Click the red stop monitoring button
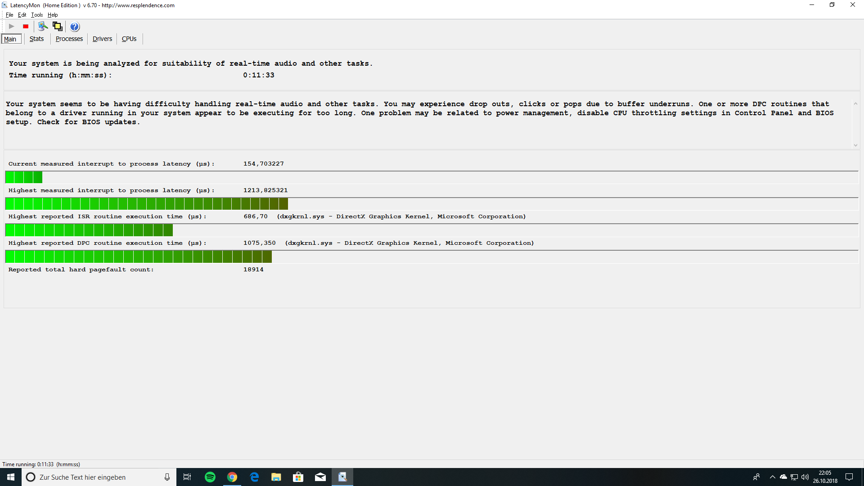The height and width of the screenshot is (486, 864). coord(26,27)
